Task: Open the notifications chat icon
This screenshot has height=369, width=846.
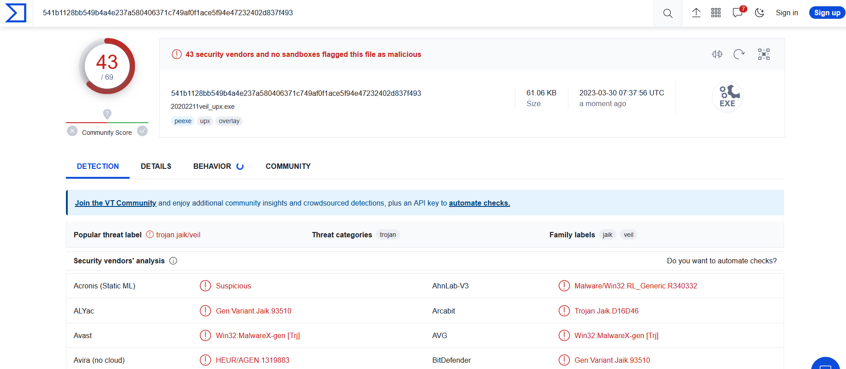Action: pyautogui.click(x=737, y=13)
